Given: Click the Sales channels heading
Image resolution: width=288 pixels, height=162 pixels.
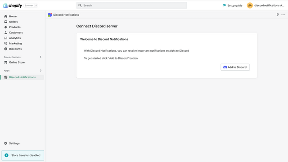Looking at the screenshot, I should [x=12, y=57].
